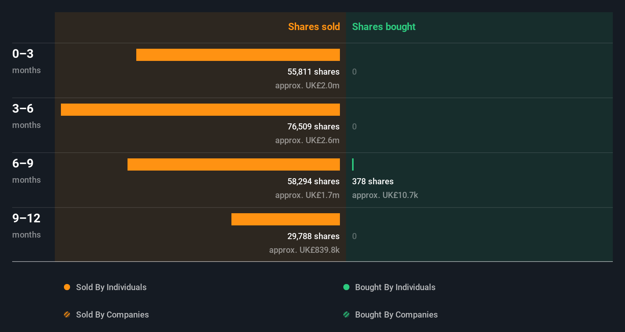Click the 6–9 row label
Image resolution: width=625 pixels, height=332 pixels.
pyautogui.click(x=23, y=163)
